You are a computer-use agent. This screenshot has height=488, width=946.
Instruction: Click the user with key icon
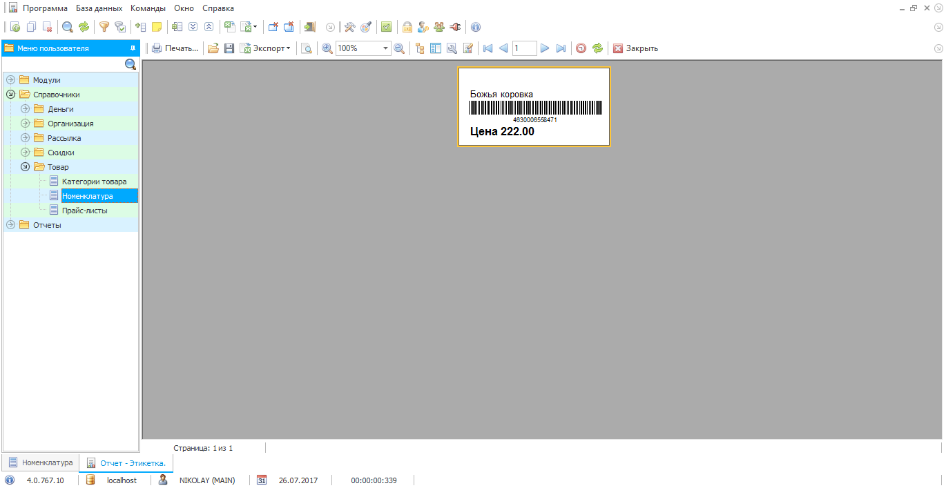pos(423,28)
